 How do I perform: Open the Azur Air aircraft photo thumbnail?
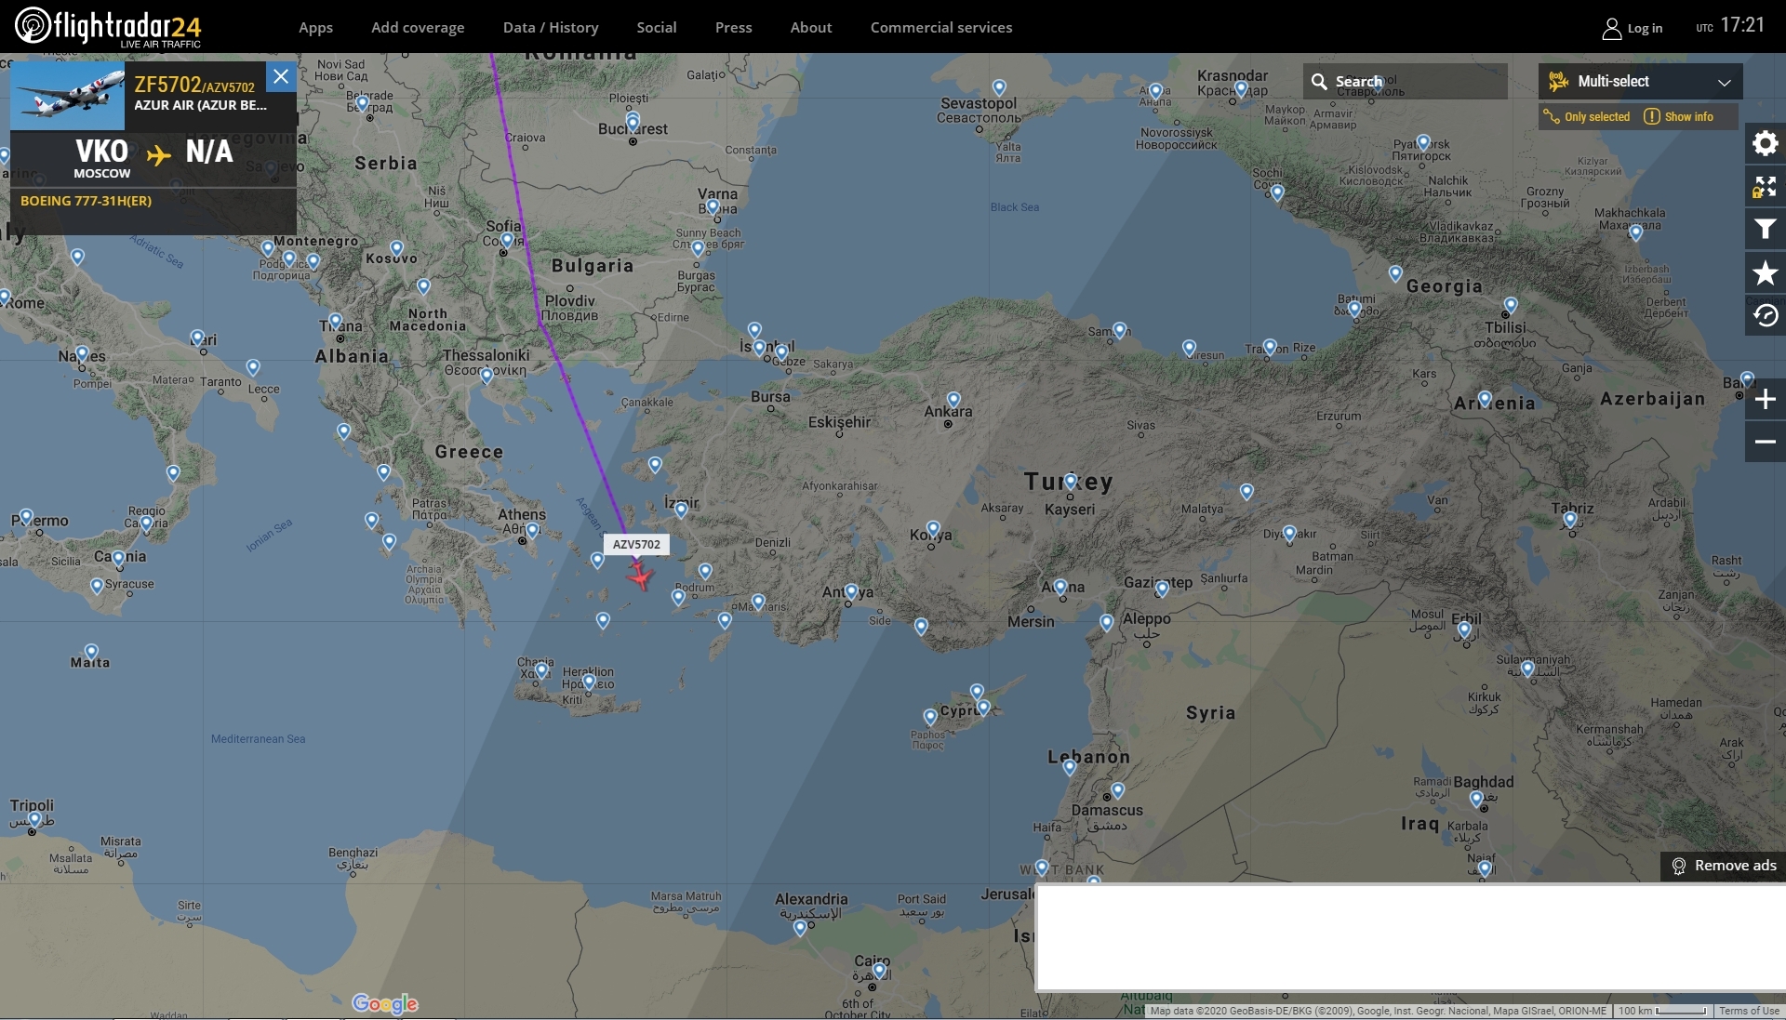coord(67,96)
